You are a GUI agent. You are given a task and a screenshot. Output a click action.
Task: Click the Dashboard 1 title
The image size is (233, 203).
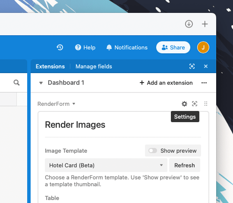coord(66,83)
